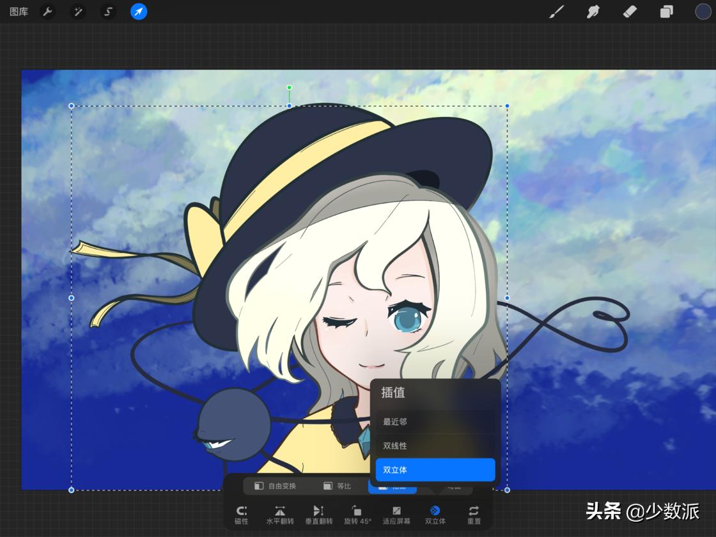Screen dimensions: 716x537
Task: Return to the 图库 gallery
Action: click(19, 12)
